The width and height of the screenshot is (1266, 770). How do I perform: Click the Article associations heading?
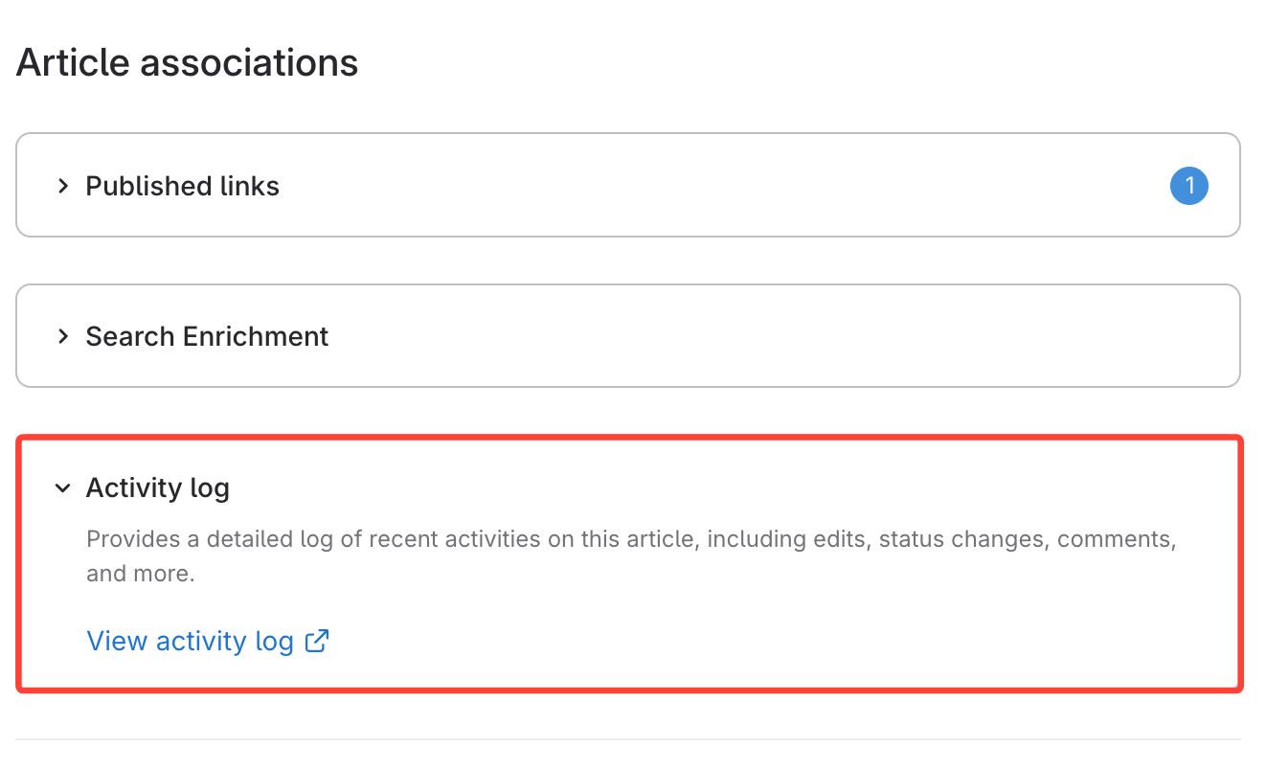(x=187, y=63)
